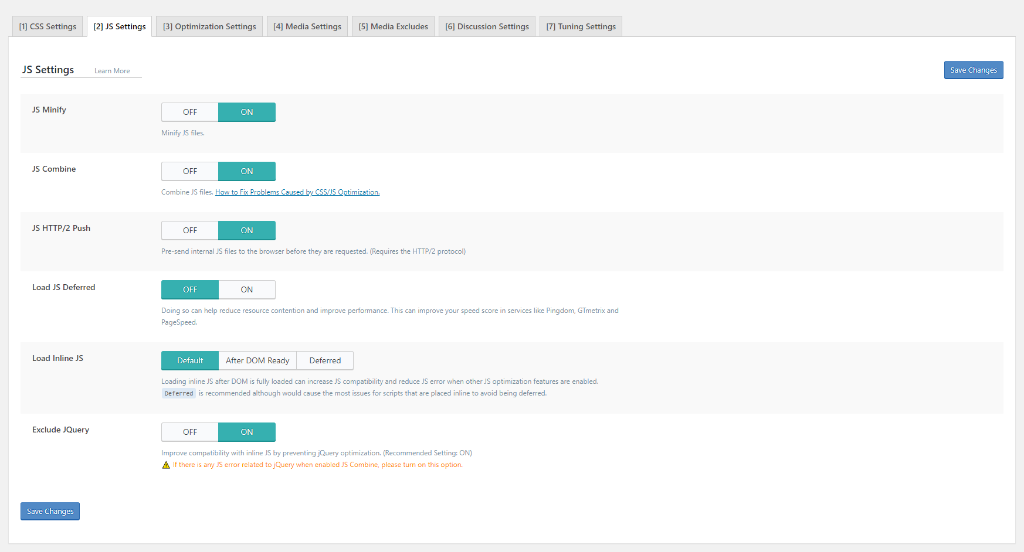The height and width of the screenshot is (552, 1024).
Task: Click the Learn More link
Action: 112,71
